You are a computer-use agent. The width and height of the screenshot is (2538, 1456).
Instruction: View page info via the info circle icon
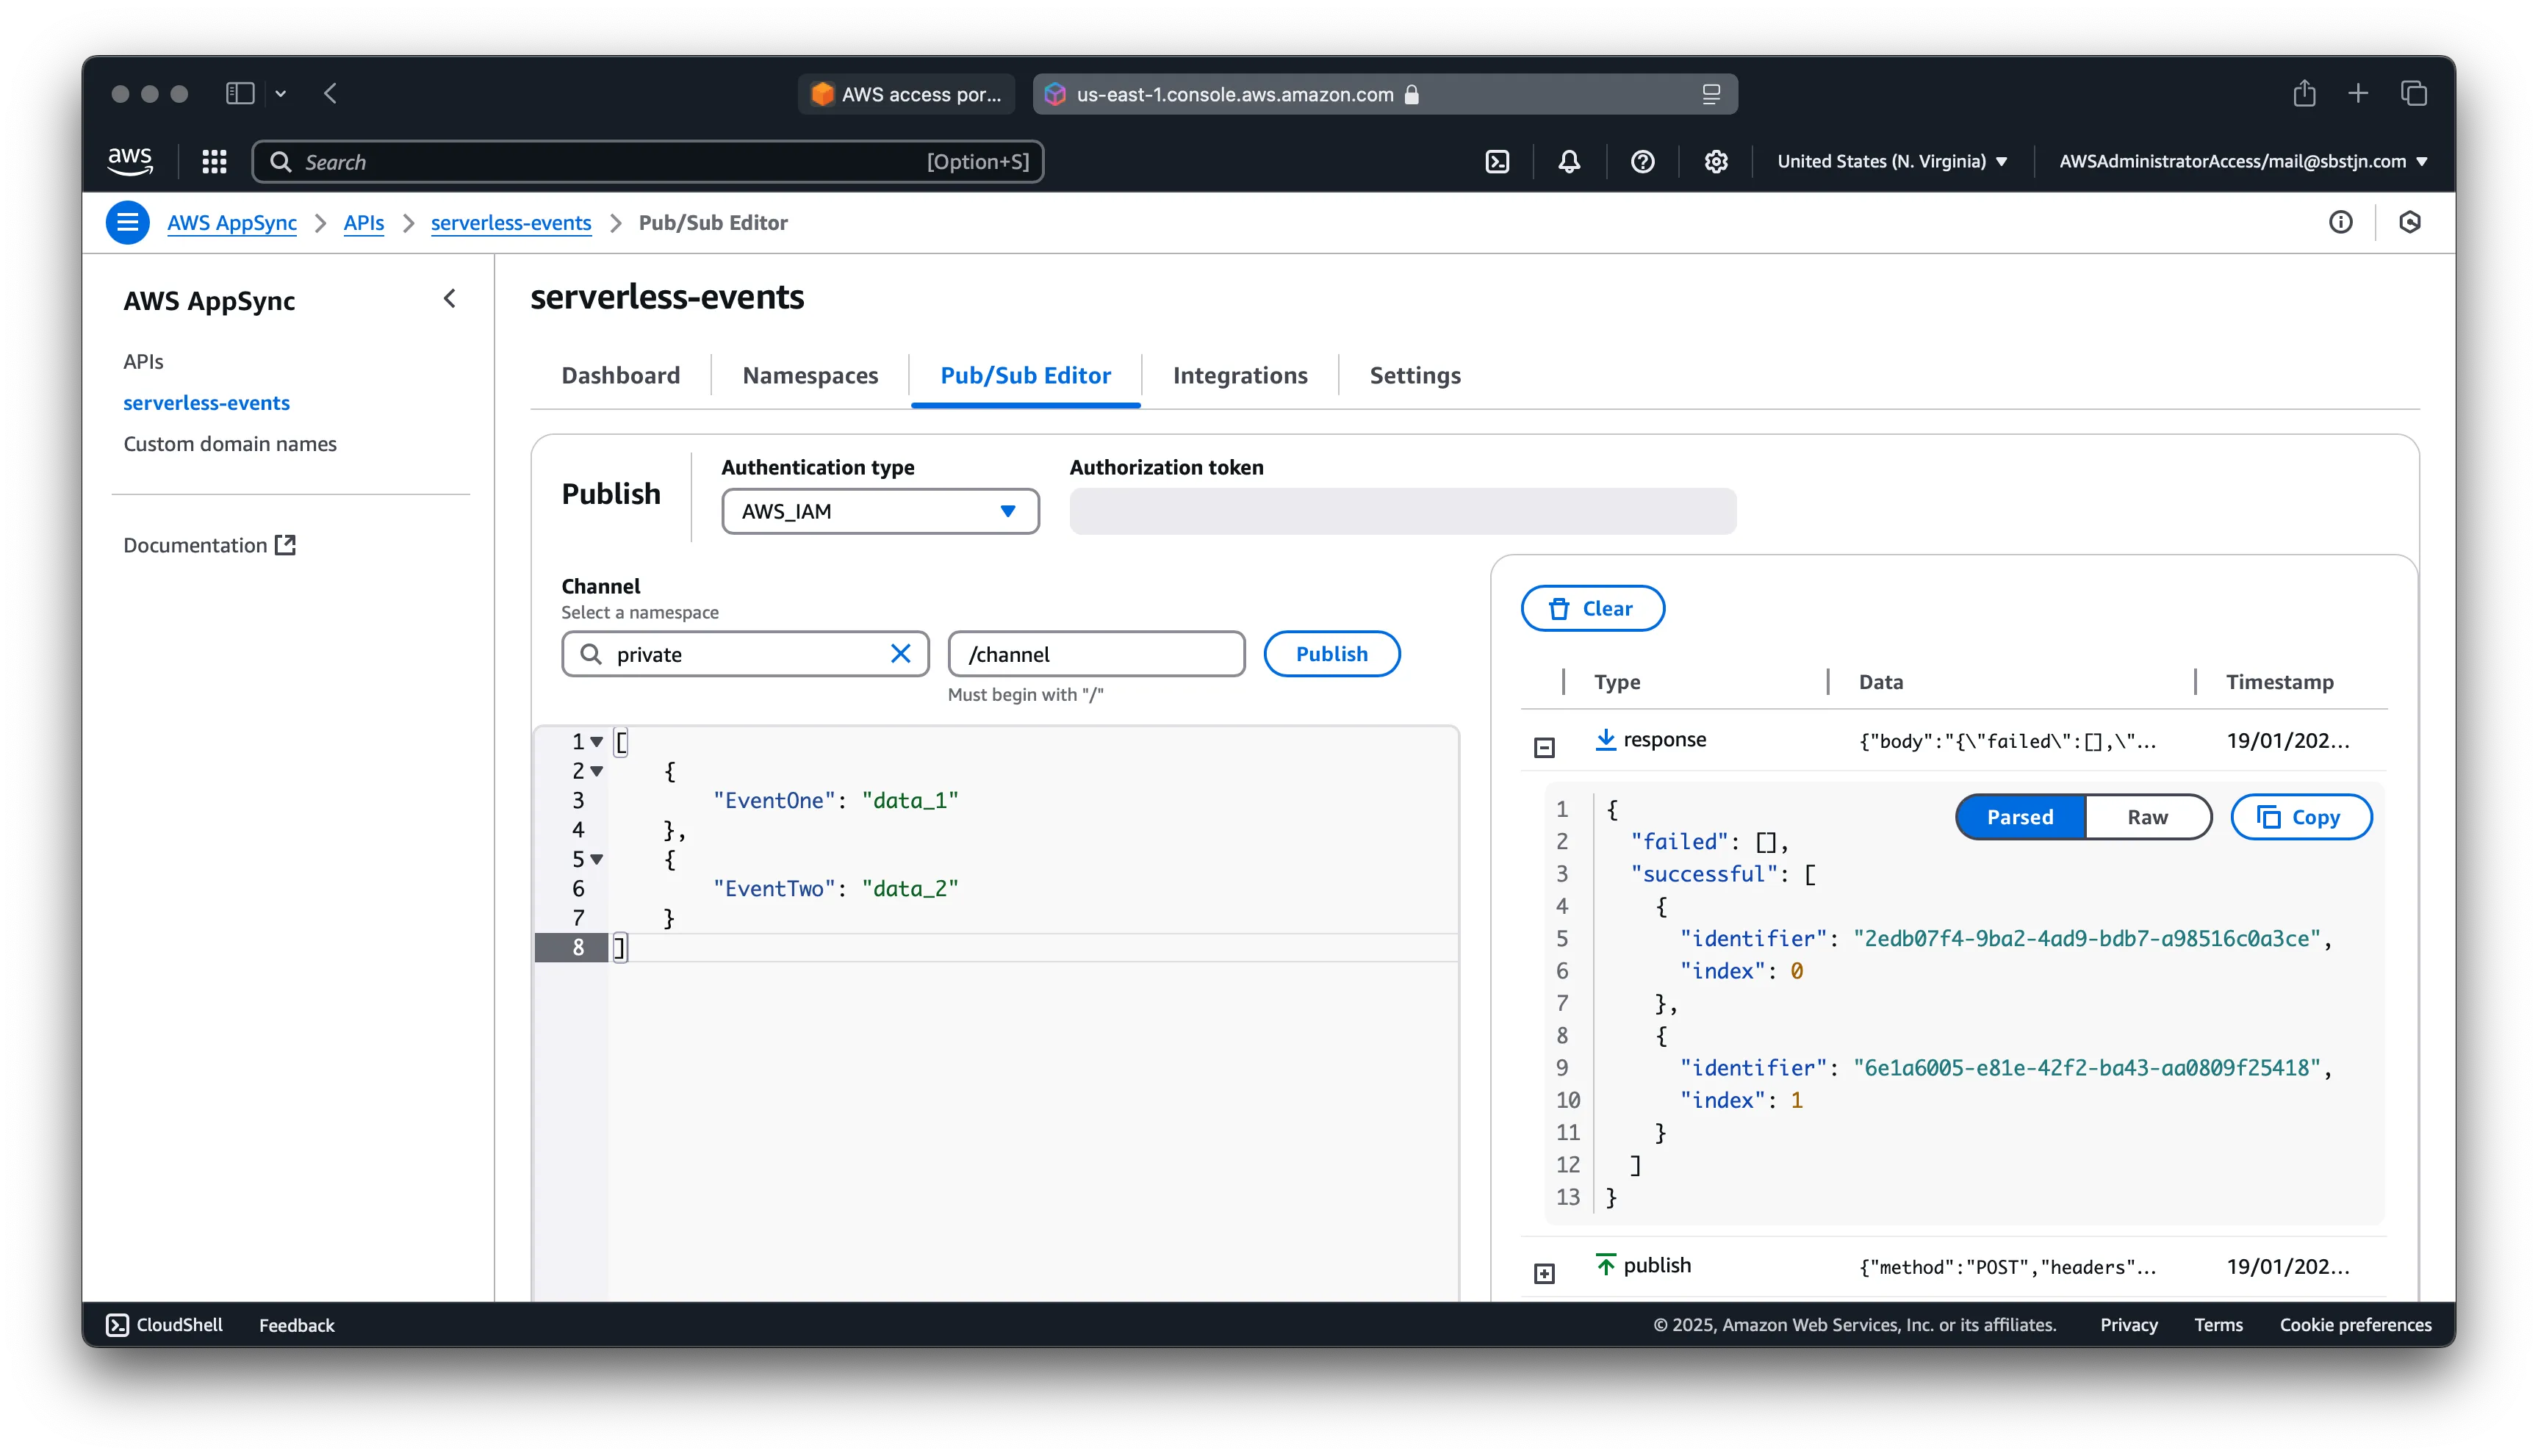2342,222
